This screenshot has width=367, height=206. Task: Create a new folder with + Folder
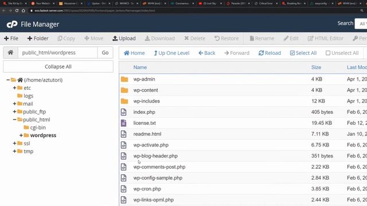tap(38, 38)
